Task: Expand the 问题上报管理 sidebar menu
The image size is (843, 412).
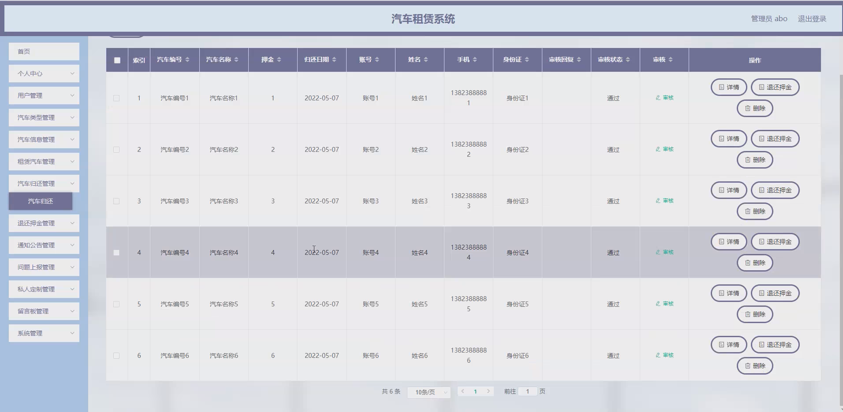Action: point(44,267)
